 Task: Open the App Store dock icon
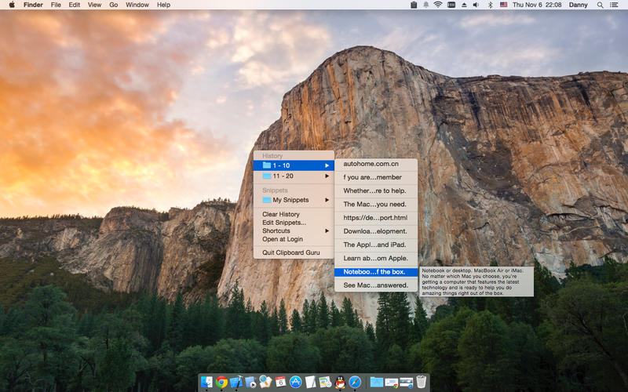296,382
